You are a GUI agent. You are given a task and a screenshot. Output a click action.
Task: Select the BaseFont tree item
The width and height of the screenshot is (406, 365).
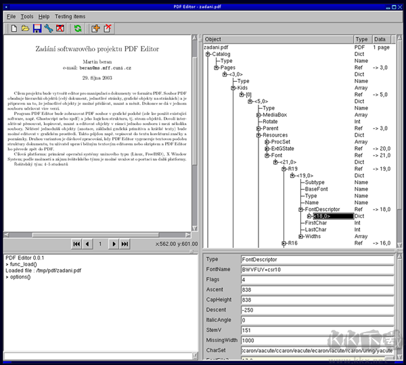click(x=317, y=189)
